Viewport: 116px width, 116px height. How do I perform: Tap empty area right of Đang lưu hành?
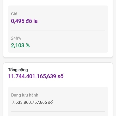(72, 95)
